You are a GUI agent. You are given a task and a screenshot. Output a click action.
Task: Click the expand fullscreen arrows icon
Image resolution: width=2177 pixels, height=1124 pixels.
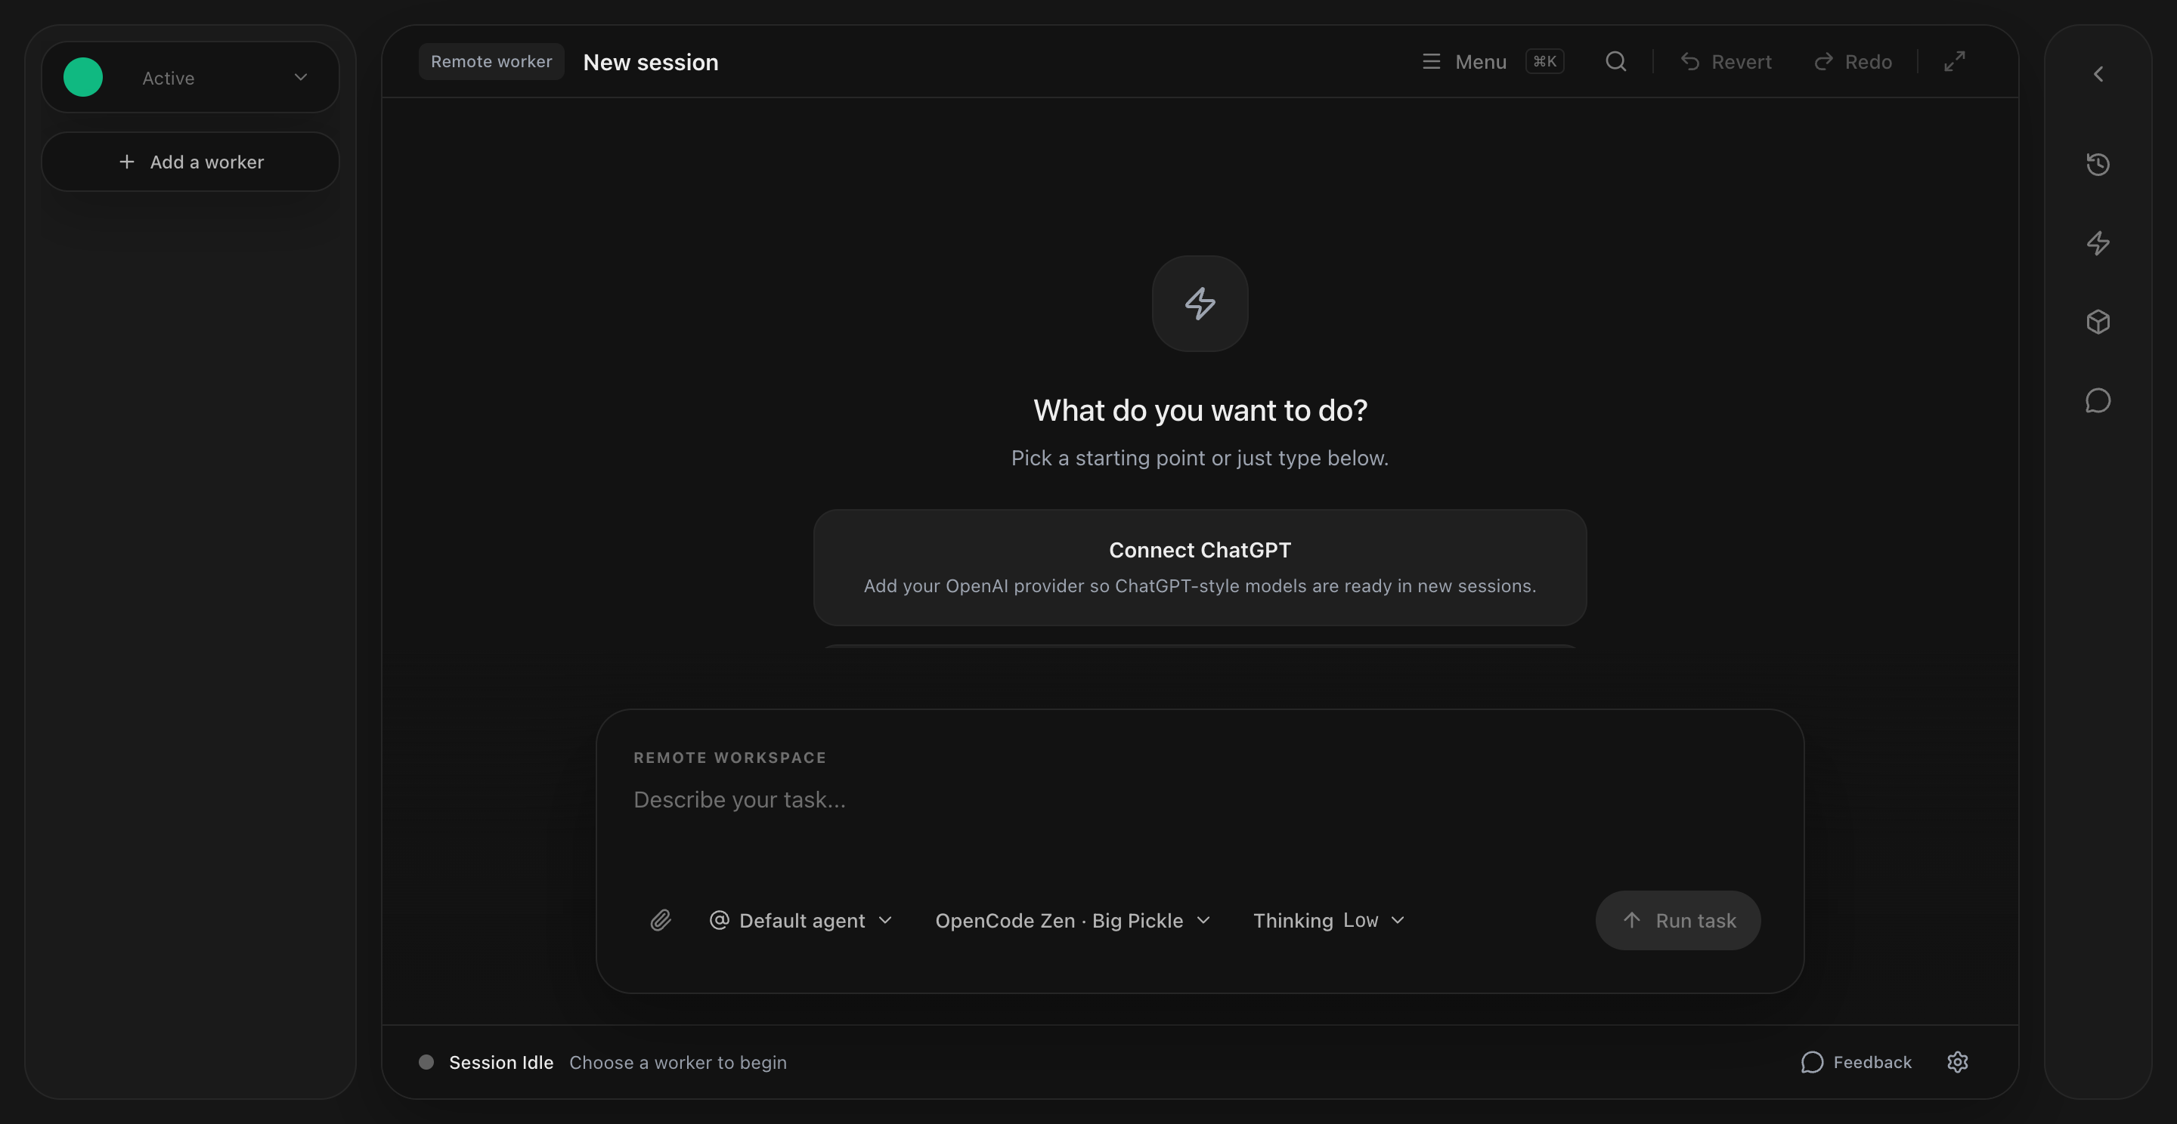[1954, 62]
